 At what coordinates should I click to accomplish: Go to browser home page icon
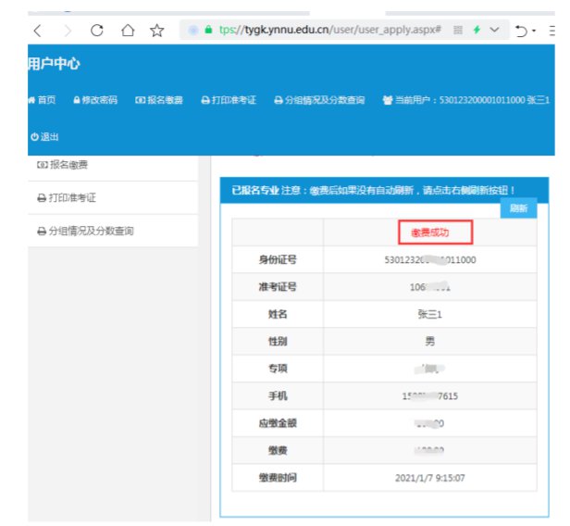(x=128, y=30)
